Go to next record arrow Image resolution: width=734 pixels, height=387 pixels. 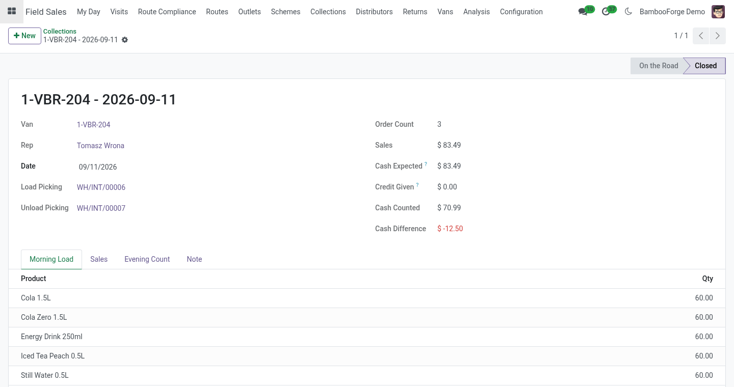pyautogui.click(x=718, y=36)
